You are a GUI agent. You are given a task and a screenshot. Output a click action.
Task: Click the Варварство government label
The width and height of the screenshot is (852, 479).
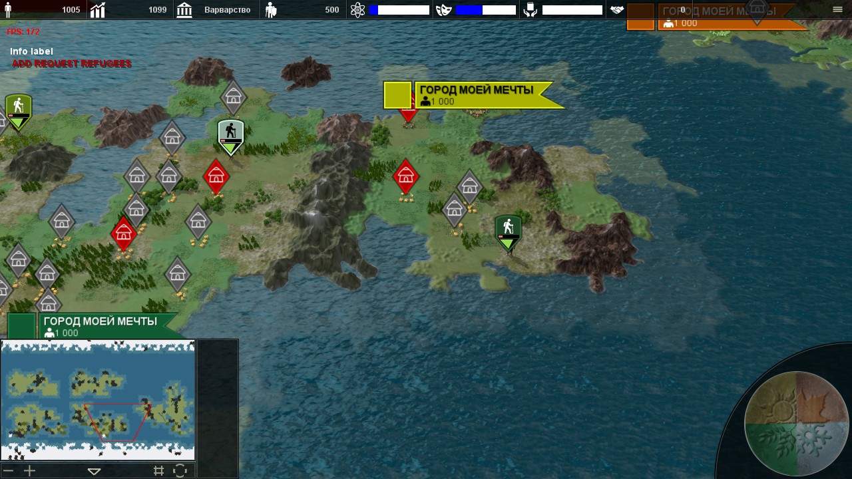coord(227,10)
